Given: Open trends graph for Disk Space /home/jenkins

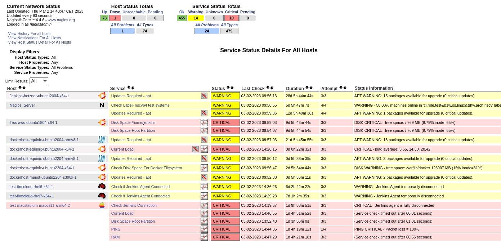Looking at the screenshot, I should (x=204, y=122).
